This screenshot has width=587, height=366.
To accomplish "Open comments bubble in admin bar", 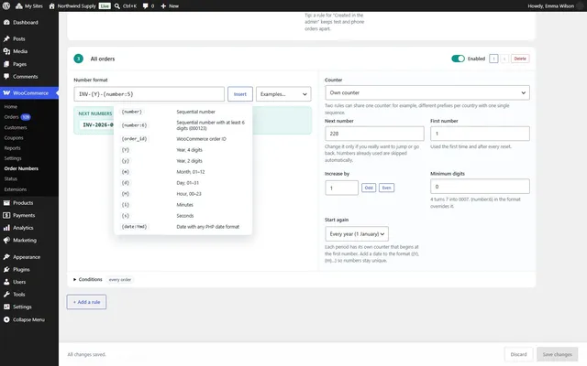I will click(149, 6).
